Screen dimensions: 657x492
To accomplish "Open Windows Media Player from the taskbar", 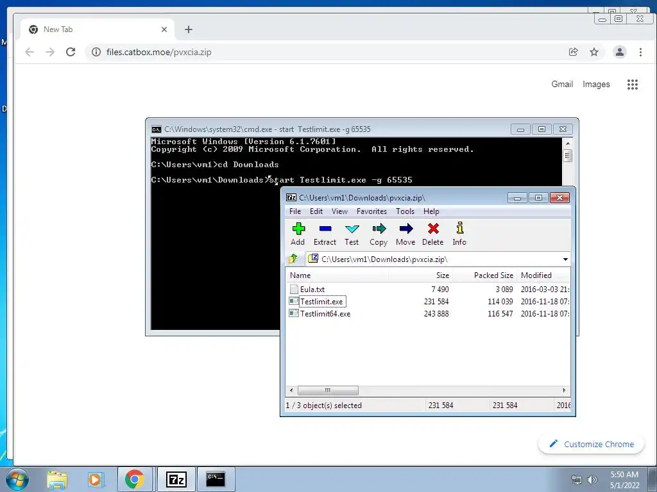I will pos(96,480).
